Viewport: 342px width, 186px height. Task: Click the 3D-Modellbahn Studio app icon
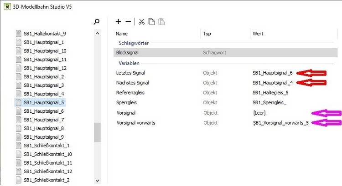(7, 7)
